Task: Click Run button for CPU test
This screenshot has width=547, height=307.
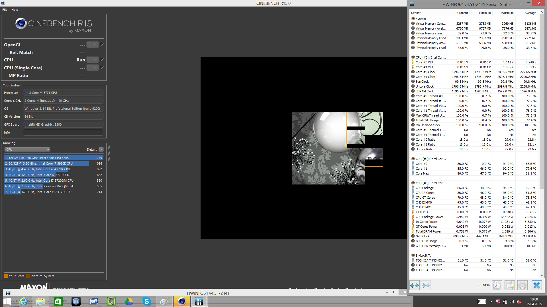Action: tap(93, 60)
